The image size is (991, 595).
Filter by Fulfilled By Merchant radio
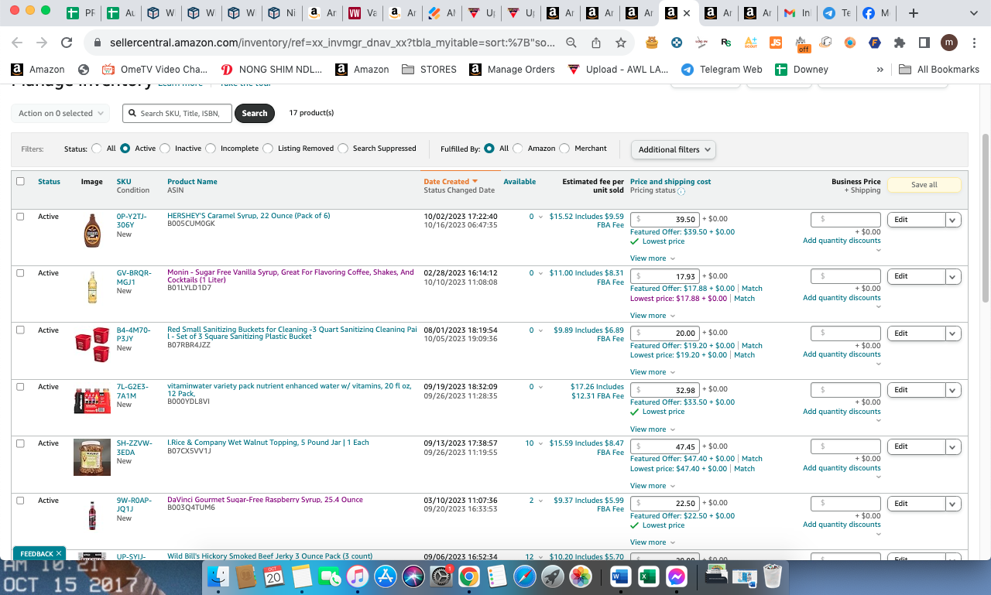point(564,149)
